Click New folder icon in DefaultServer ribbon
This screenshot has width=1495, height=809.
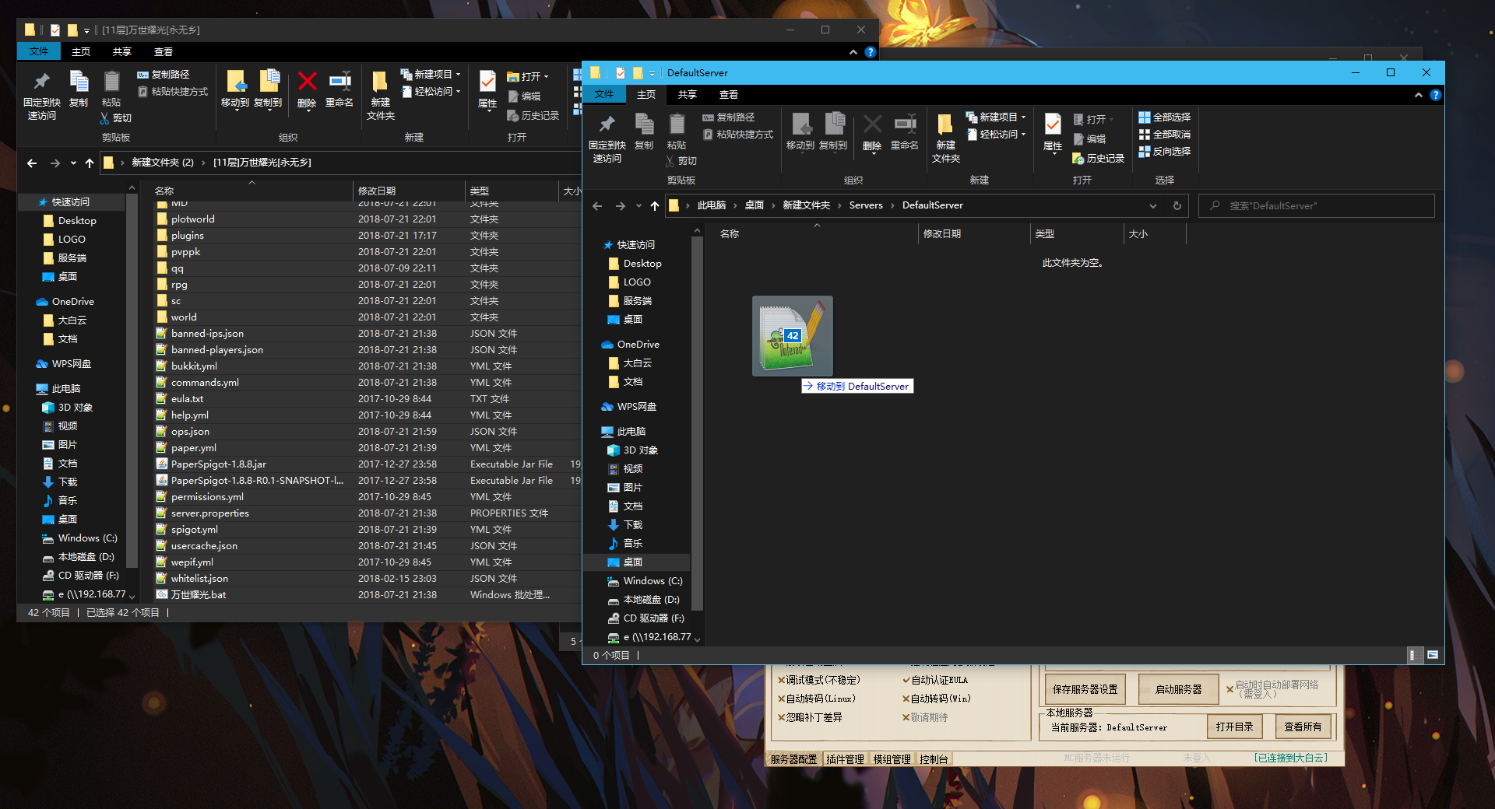[945, 138]
